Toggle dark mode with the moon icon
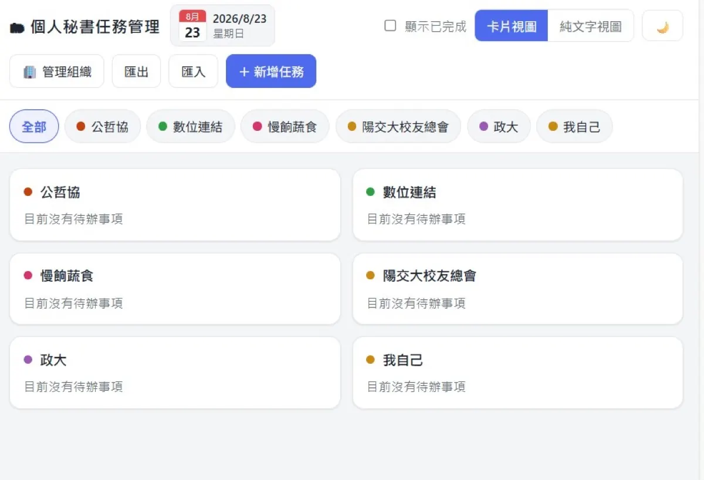The height and width of the screenshot is (480, 704). click(x=662, y=26)
